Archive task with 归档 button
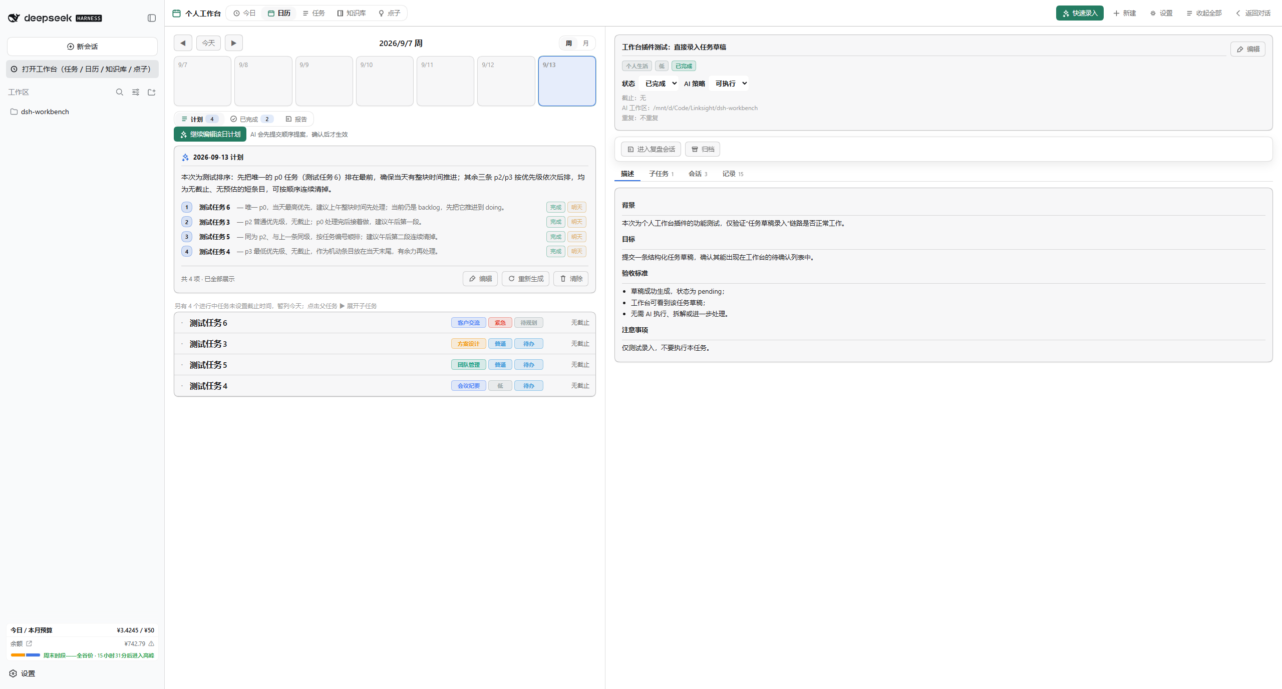 [x=703, y=149]
